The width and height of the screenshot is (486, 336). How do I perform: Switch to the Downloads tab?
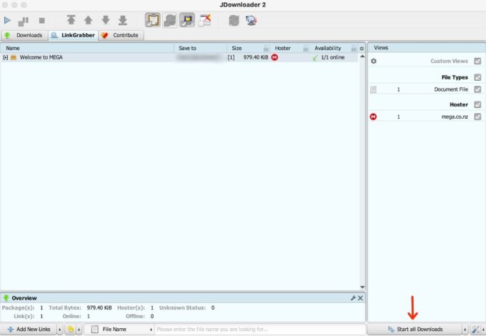pyautogui.click(x=24, y=35)
